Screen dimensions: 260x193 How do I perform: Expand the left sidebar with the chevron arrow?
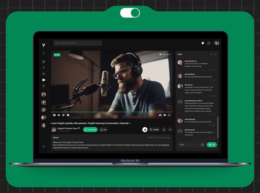click(43, 53)
